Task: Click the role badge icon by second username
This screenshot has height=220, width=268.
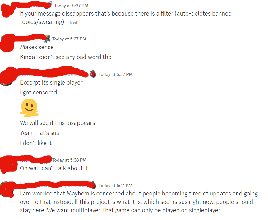Action: (x=47, y=39)
